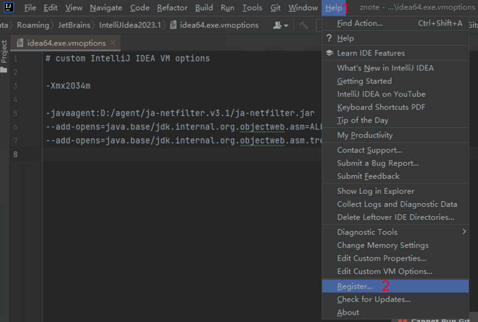Click the Learn IDE Features graduation cap icon
The width and height of the screenshot is (478, 322).
(329, 53)
